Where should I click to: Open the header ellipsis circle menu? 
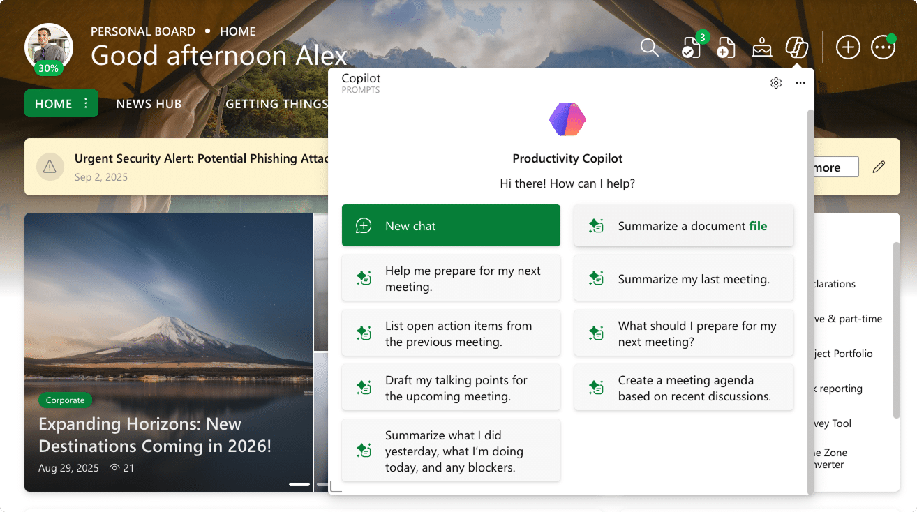[x=883, y=47]
